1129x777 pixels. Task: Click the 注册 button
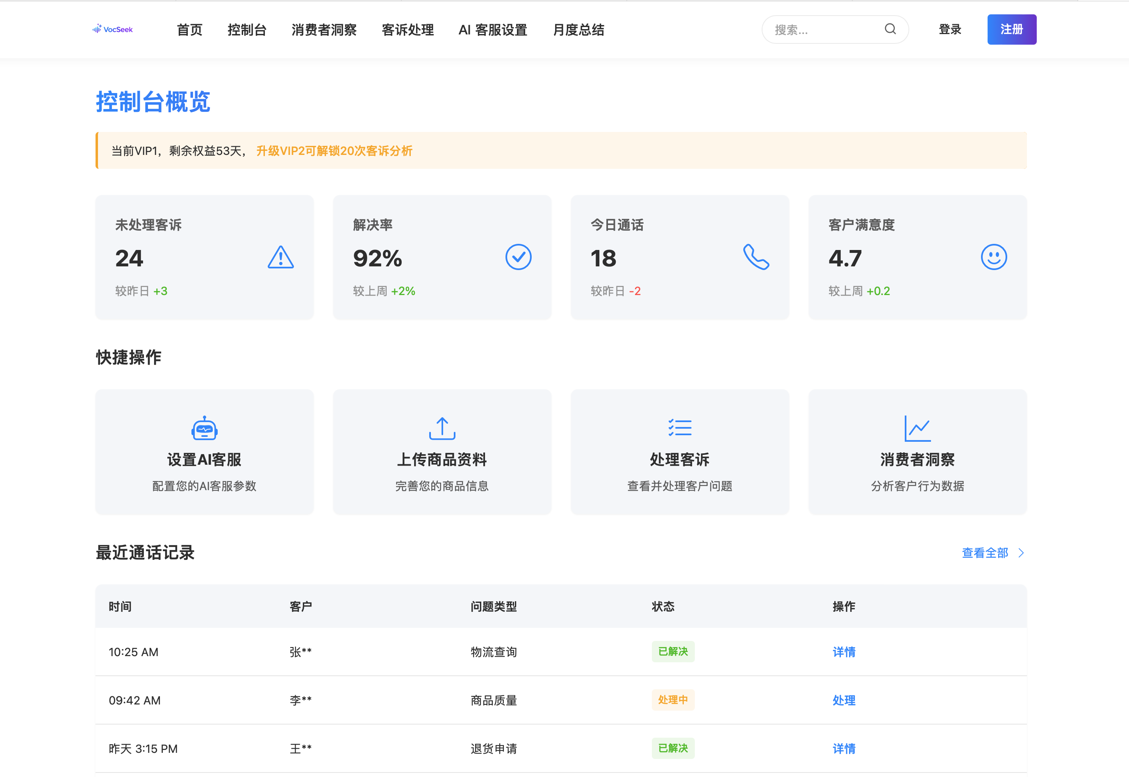(x=1012, y=29)
